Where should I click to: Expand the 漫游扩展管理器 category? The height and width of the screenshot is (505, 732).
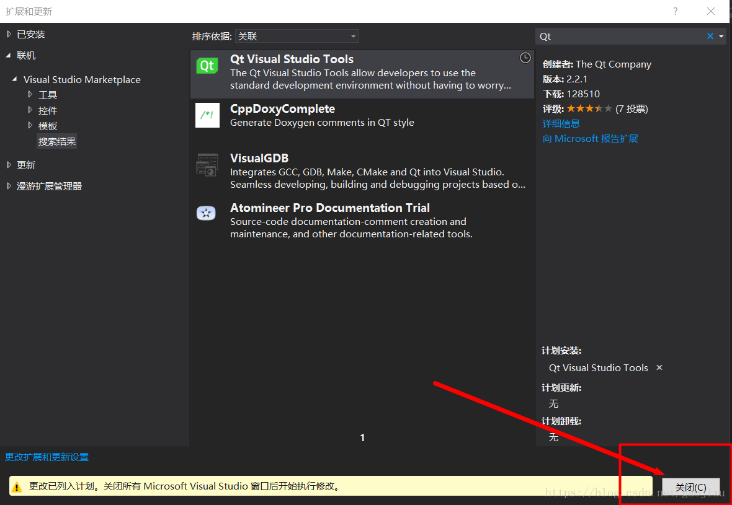click(9, 186)
